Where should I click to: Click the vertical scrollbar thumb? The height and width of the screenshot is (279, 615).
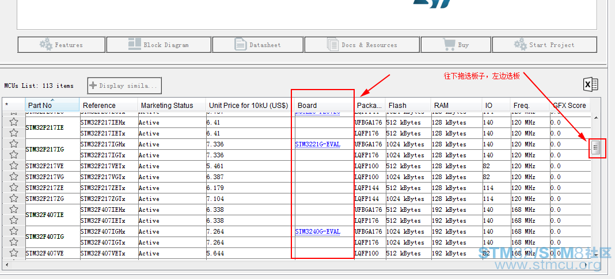pyautogui.click(x=596, y=148)
